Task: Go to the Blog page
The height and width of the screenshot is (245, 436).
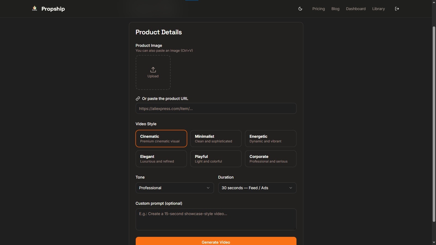Action: (x=335, y=9)
